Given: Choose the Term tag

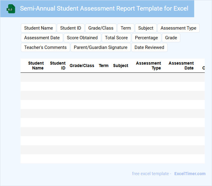Looking at the screenshot, I should point(126,28).
